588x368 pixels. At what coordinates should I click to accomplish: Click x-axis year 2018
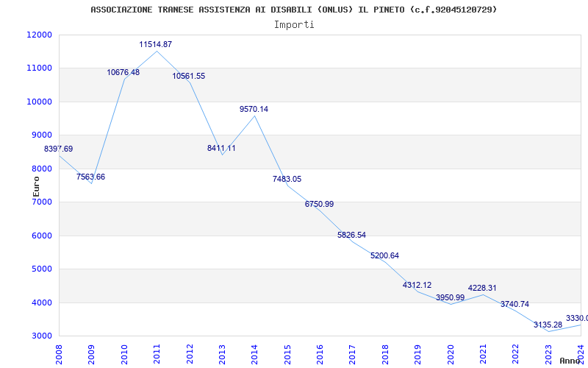pos(385,354)
